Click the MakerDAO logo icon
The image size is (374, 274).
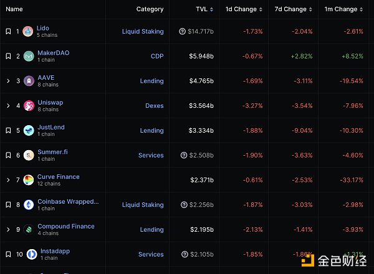point(29,57)
